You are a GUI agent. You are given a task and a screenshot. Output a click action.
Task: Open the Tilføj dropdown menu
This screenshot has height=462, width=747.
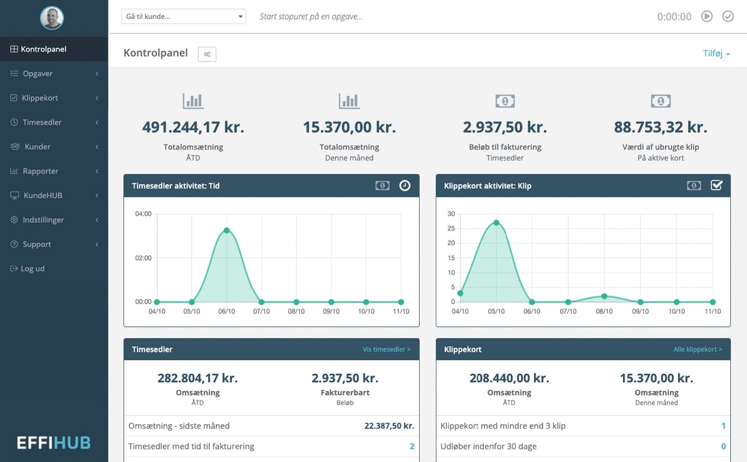(x=716, y=54)
